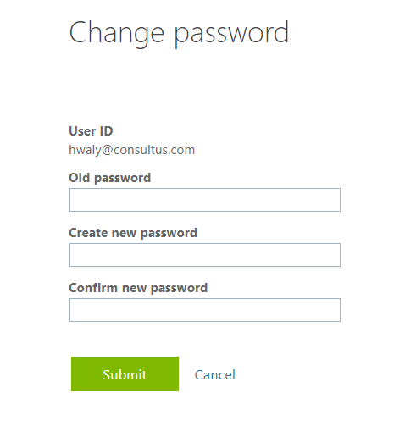Cancel the password change
416x448 pixels.
click(215, 374)
